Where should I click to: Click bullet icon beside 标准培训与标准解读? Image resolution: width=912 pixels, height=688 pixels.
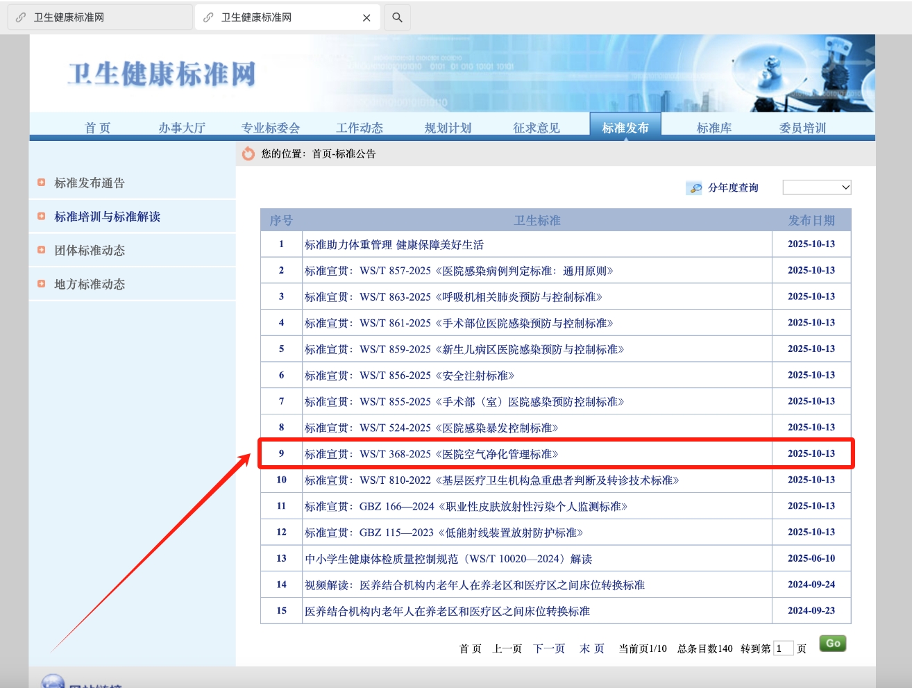pos(42,217)
